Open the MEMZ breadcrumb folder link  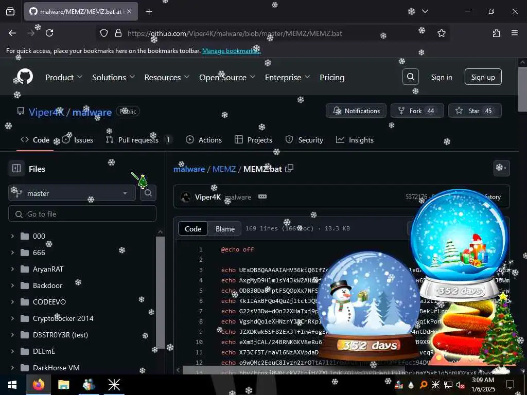(224, 169)
